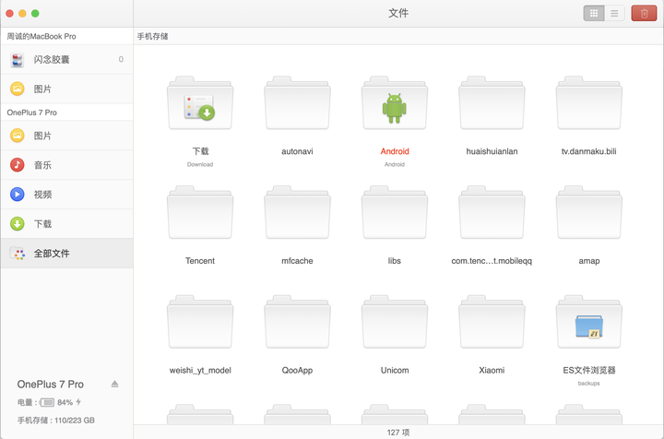Click the red Android folder name label
The image size is (664, 439).
(x=395, y=151)
